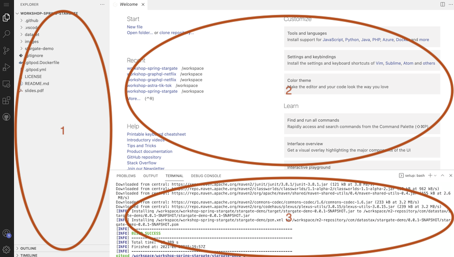Screen dimensions: 454x257
Task: Open the launch profile dropdown beside plus
Action: point(435,175)
